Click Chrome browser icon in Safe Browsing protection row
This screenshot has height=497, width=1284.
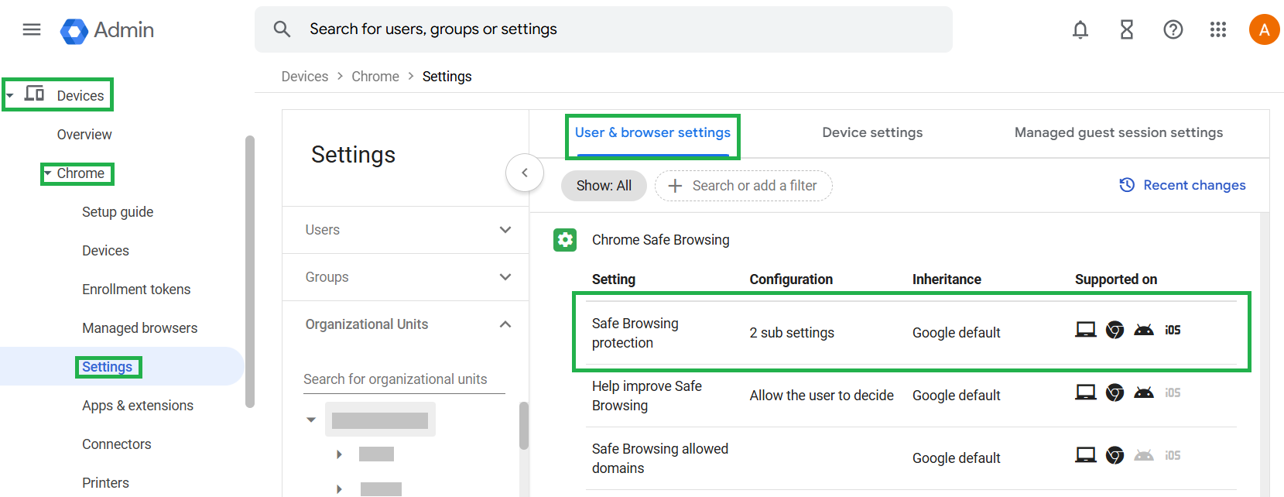tap(1115, 330)
